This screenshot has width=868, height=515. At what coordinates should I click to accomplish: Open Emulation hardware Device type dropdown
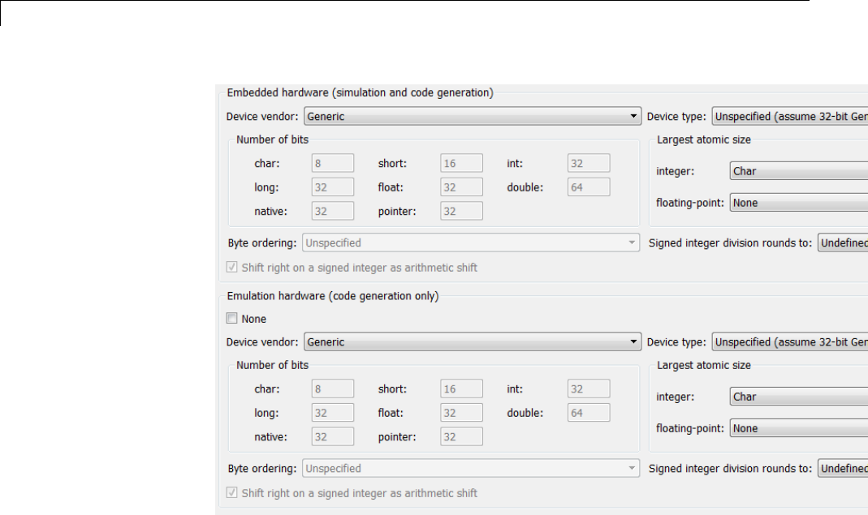(789, 342)
